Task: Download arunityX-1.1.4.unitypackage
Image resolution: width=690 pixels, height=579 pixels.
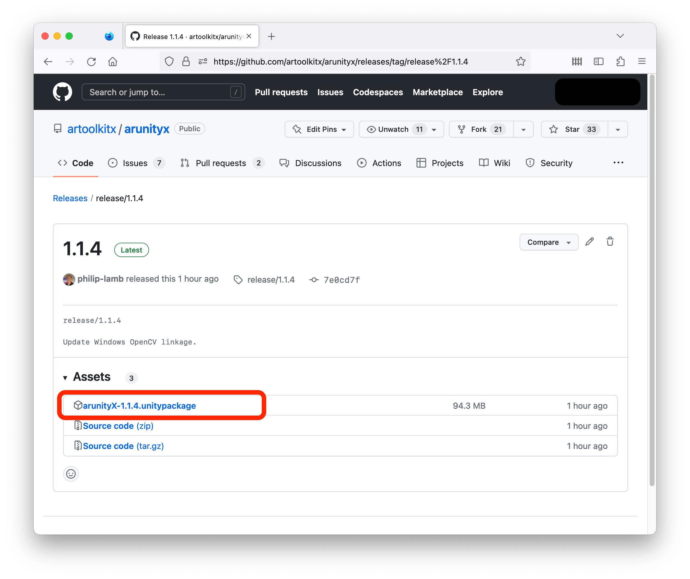Action: point(139,406)
